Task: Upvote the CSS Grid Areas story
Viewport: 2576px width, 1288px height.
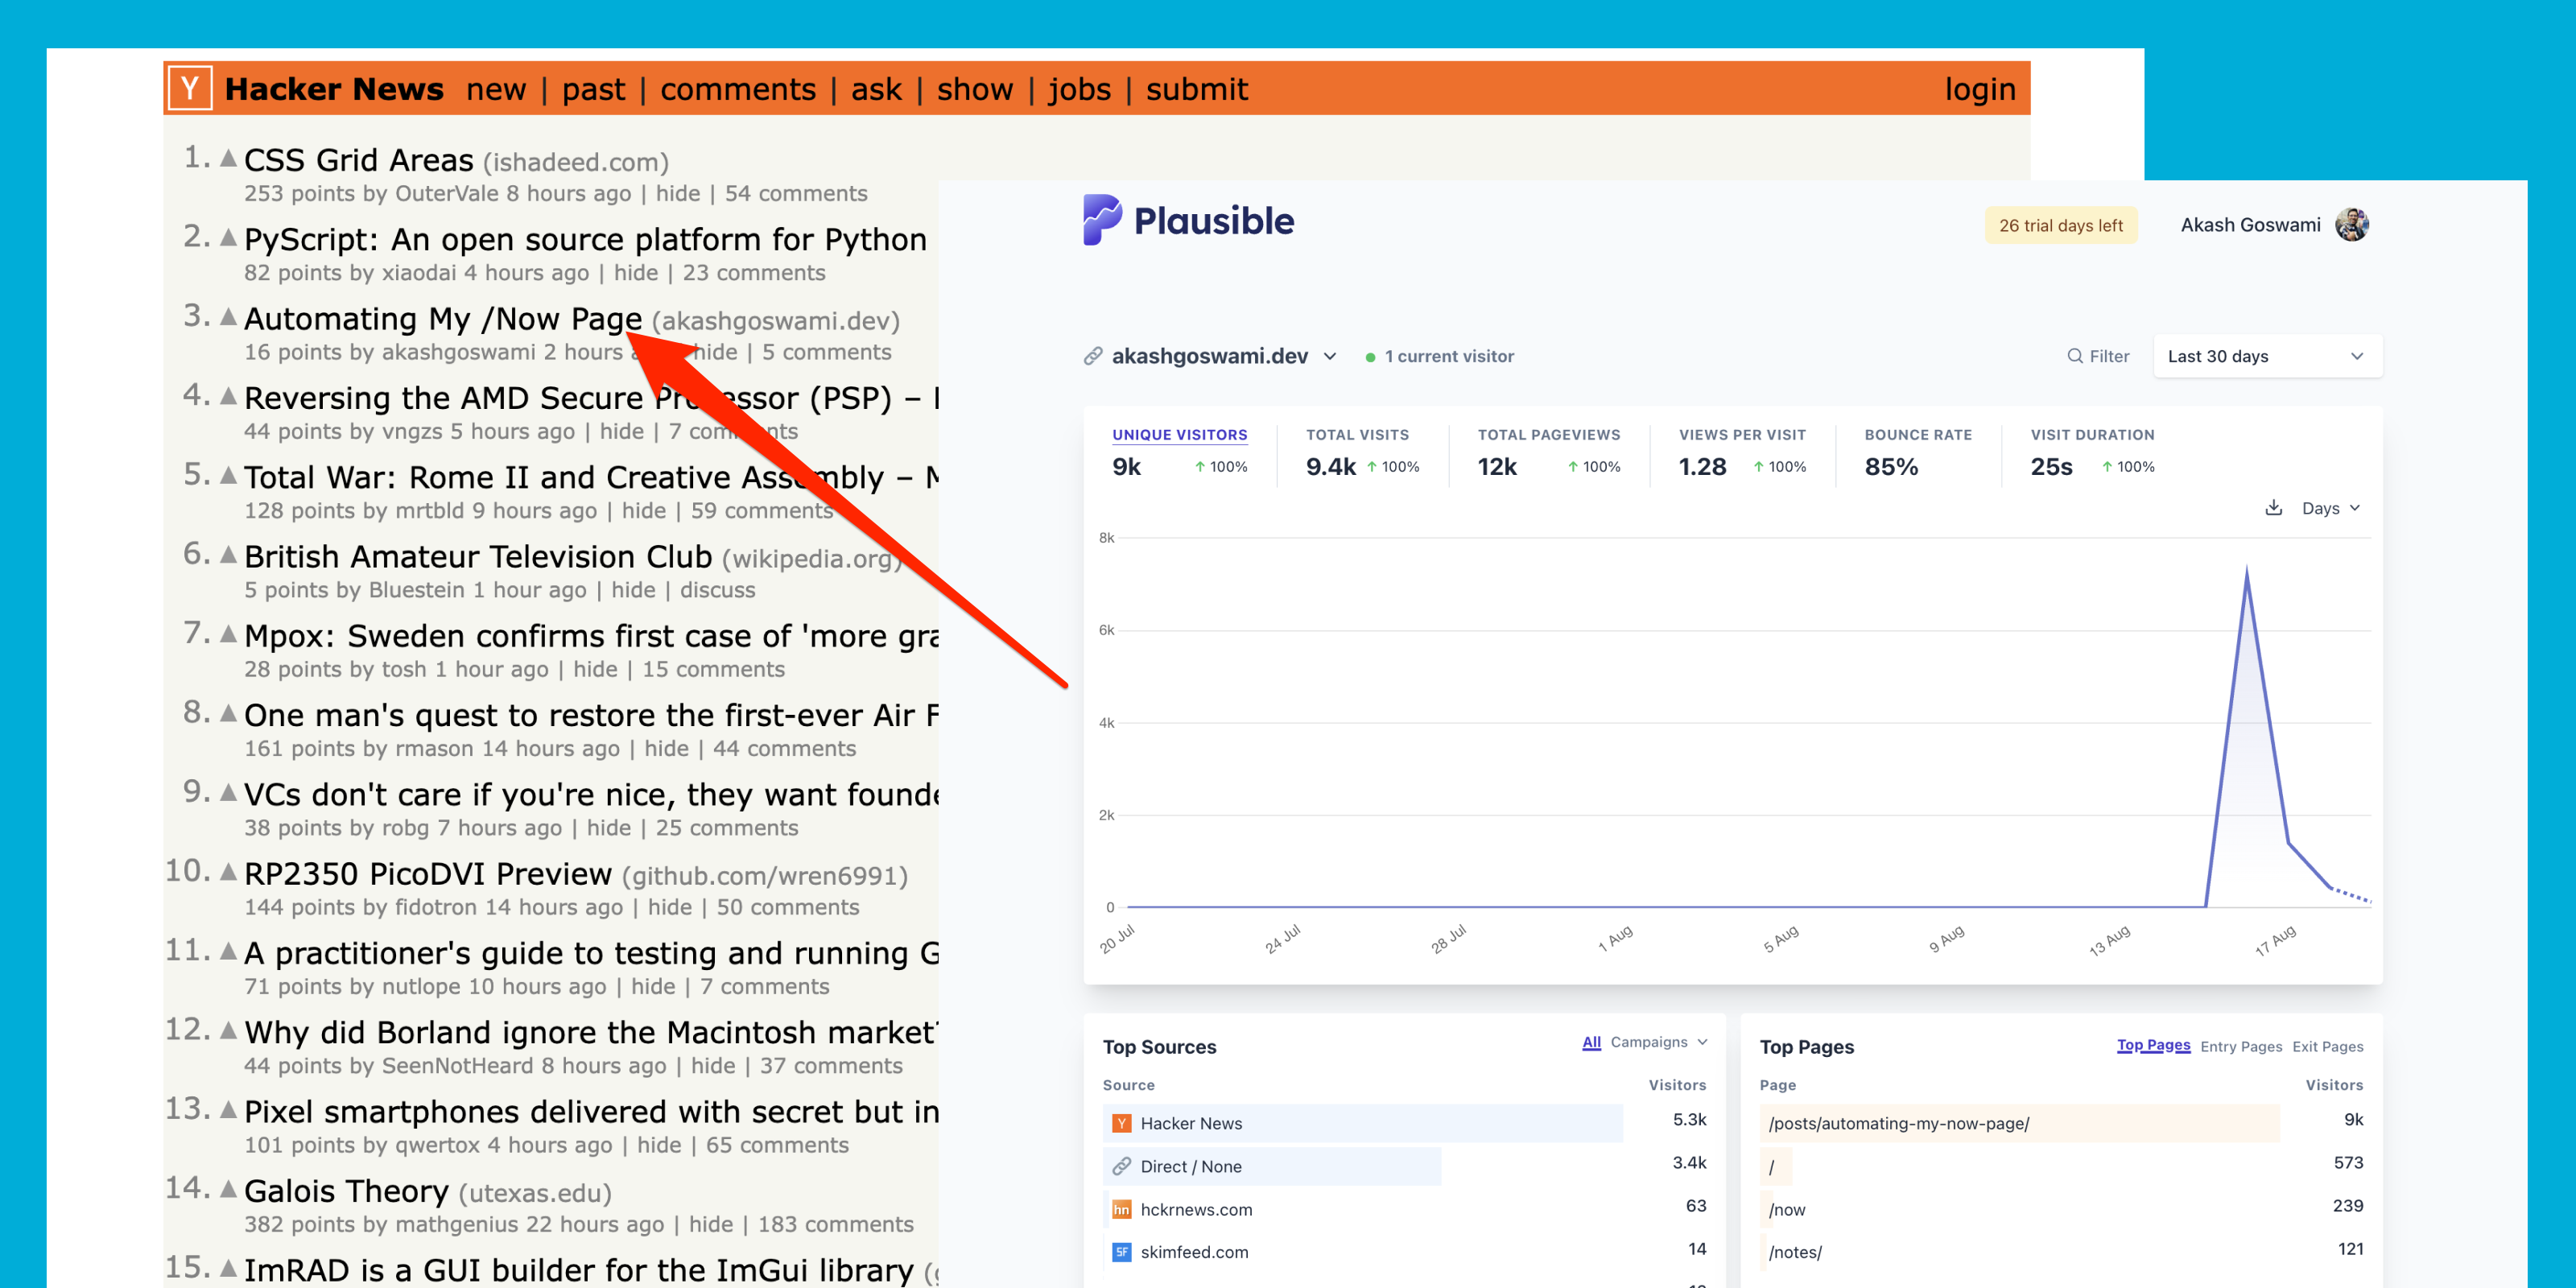Action: point(228,158)
